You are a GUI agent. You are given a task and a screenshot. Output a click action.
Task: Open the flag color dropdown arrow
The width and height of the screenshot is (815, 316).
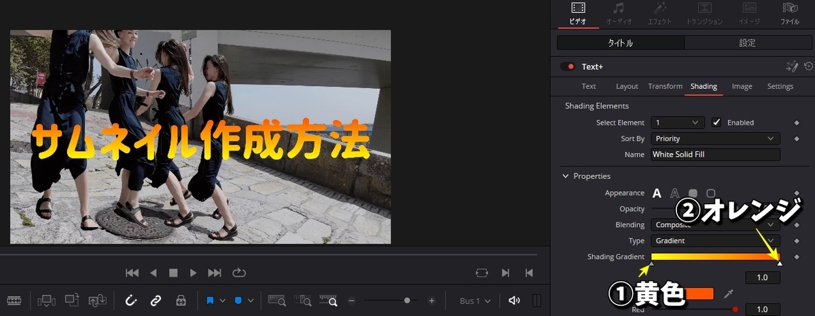tap(223, 300)
